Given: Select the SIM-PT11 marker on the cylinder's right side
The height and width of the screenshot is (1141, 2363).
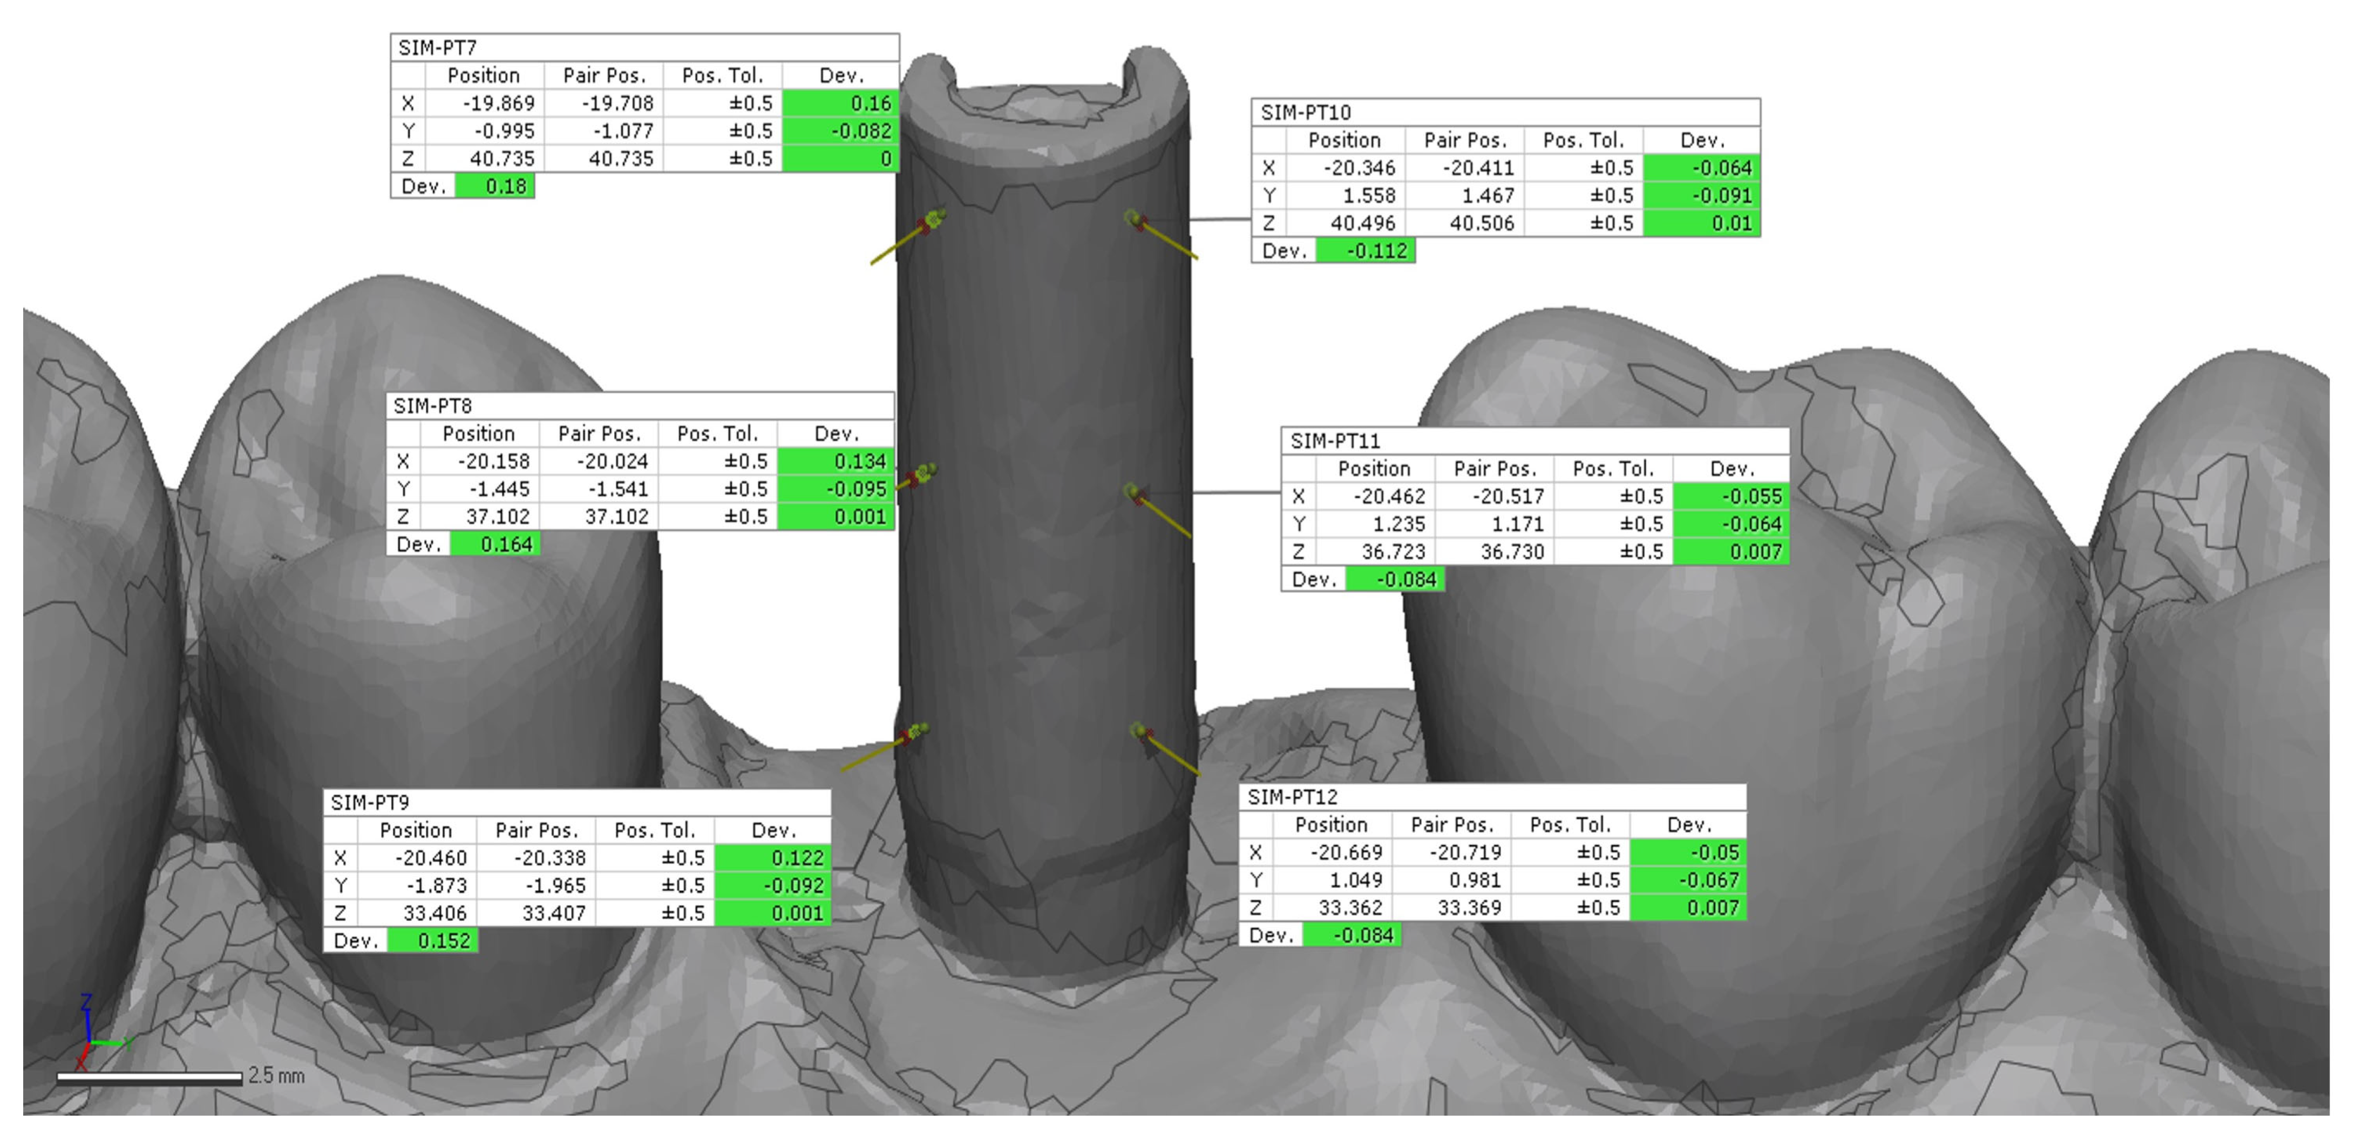Looking at the screenshot, I should pos(1134,494).
